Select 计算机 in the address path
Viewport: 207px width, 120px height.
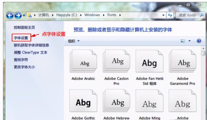[x=44, y=15]
